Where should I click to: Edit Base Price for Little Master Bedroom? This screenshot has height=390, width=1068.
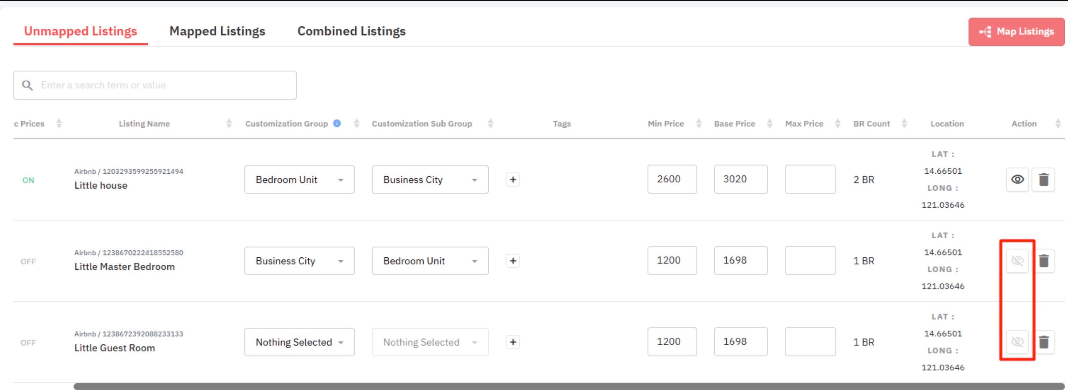point(741,260)
